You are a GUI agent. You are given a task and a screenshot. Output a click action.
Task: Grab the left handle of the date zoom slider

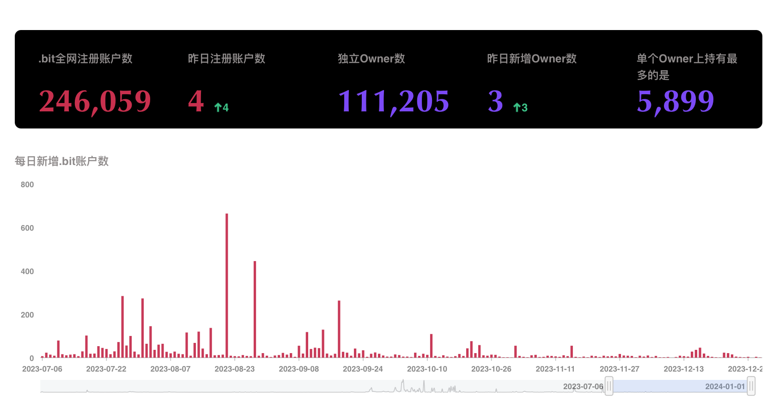pyautogui.click(x=609, y=386)
